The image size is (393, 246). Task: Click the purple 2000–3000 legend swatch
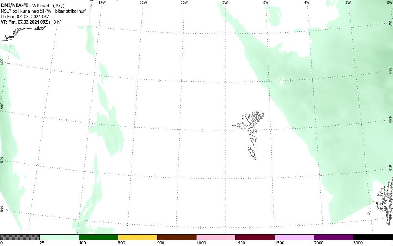pos(334,237)
